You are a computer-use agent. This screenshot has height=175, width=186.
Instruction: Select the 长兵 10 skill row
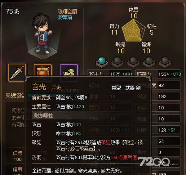[x=158, y=108]
